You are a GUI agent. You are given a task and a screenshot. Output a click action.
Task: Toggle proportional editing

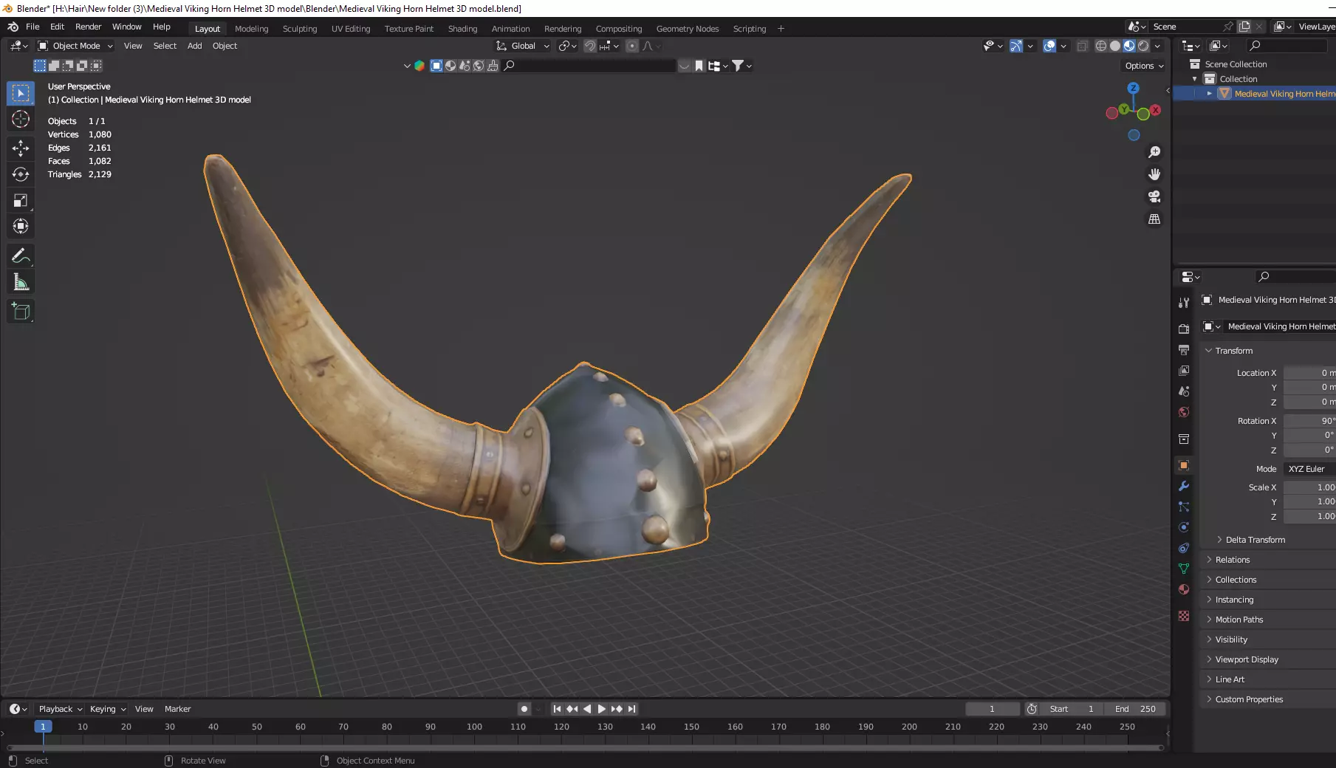point(632,46)
